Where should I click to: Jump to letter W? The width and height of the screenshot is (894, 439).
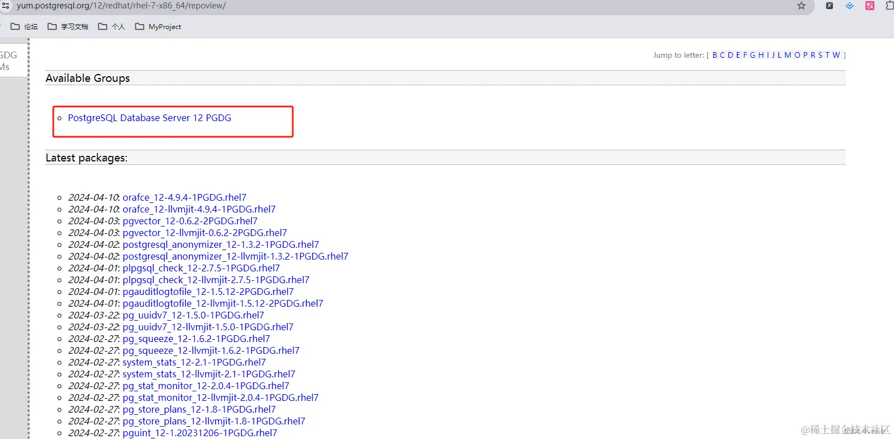[836, 55]
